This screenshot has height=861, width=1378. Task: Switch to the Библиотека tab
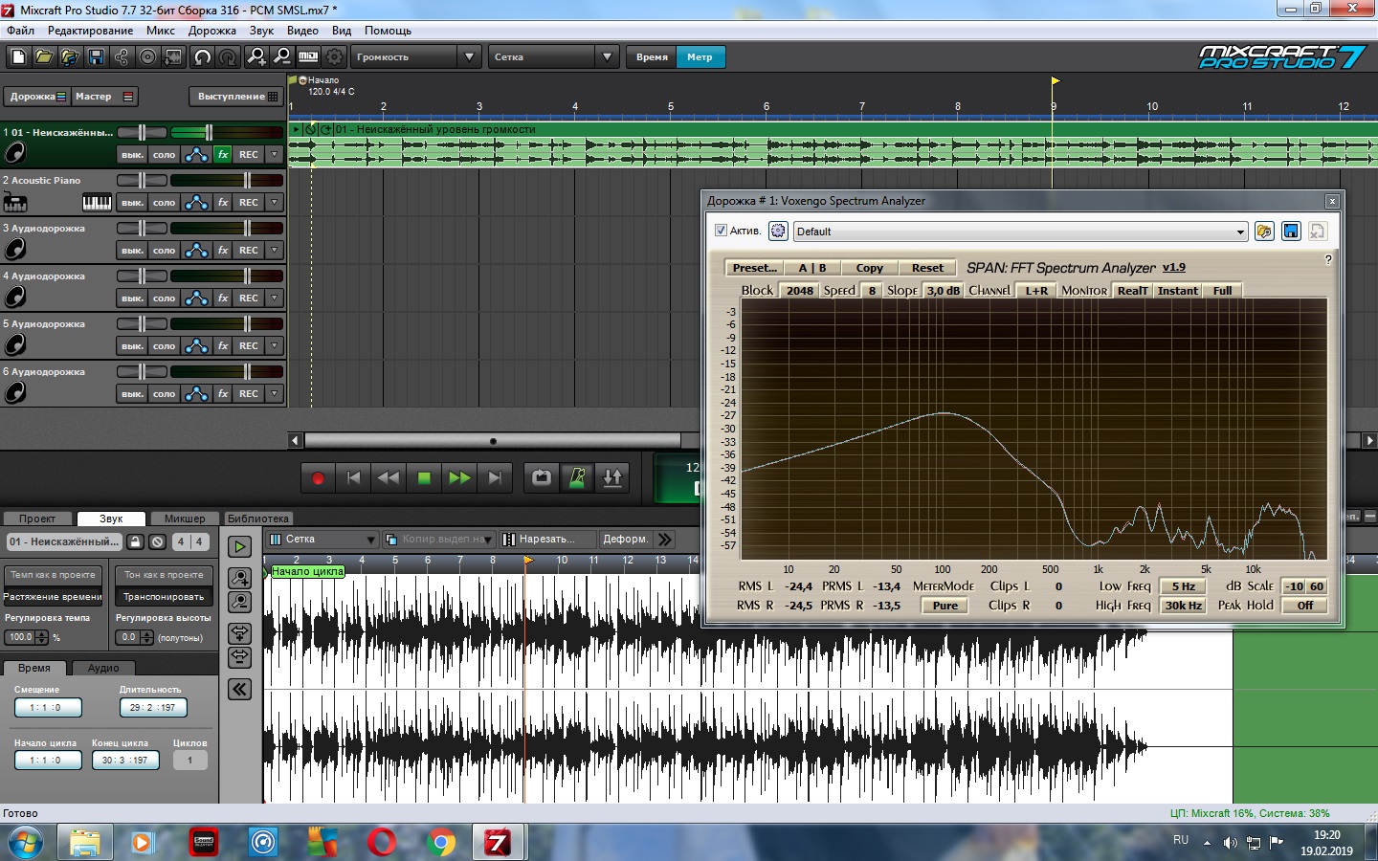(258, 519)
